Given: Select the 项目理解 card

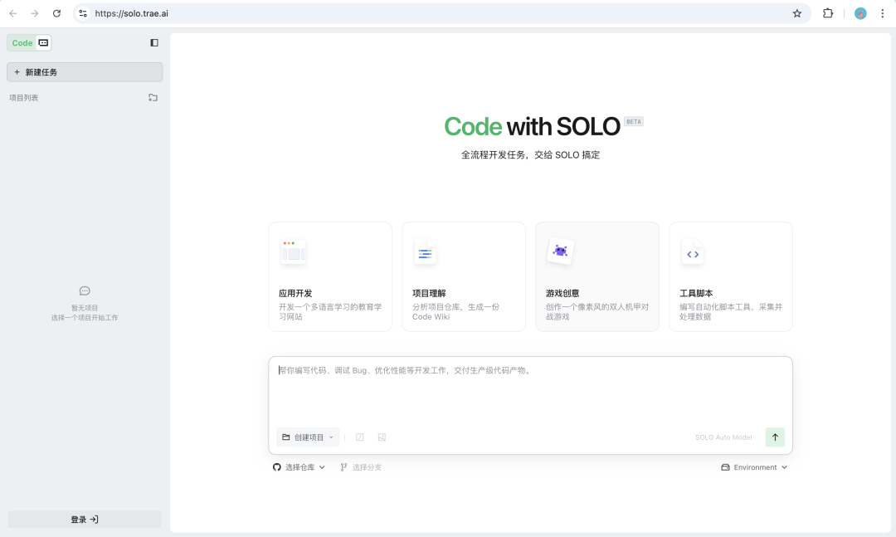Looking at the screenshot, I should pos(464,276).
